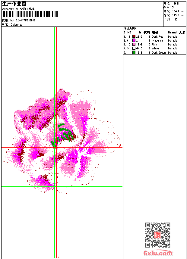Click the St. column header
The height and width of the screenshot is (259, 187).
tap(140, 33)
